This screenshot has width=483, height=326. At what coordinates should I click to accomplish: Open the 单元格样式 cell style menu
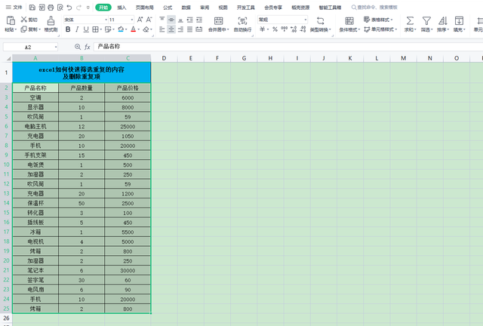pos(380,29)
